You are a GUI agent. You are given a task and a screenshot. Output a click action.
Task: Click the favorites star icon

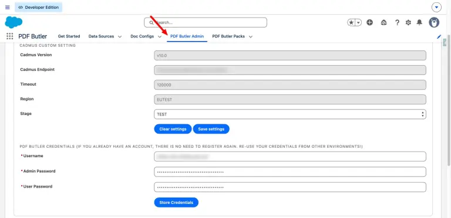point(351,22)
